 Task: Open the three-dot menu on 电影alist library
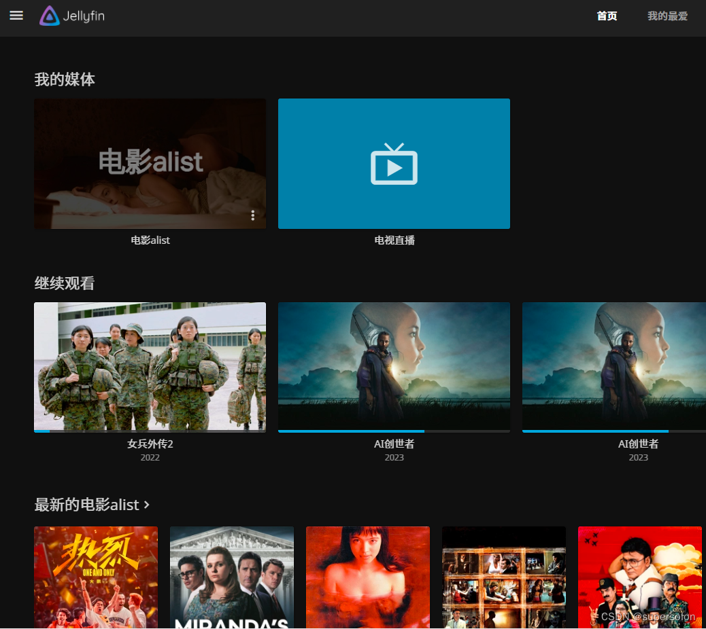(252, 215)
